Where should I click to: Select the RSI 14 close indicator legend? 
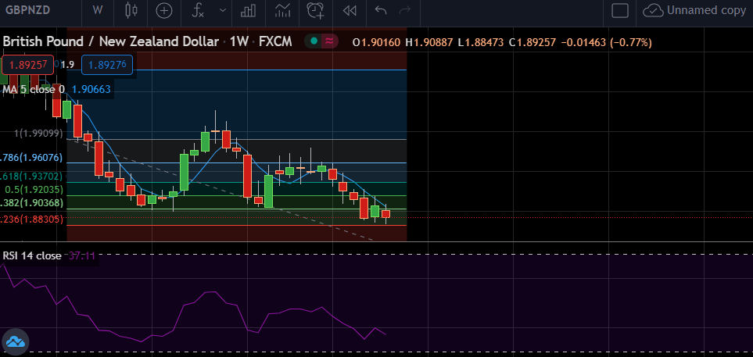31,255
